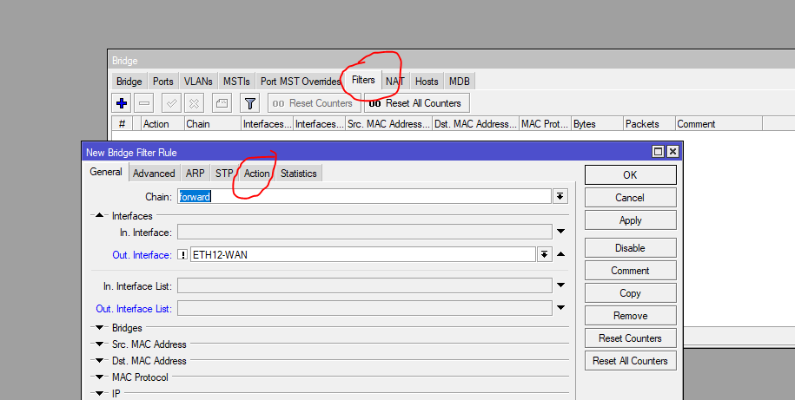Image resolution: width=795 pixels, height=400 pixels.
Task: Click the Remove button
Action: click(630, 316)
